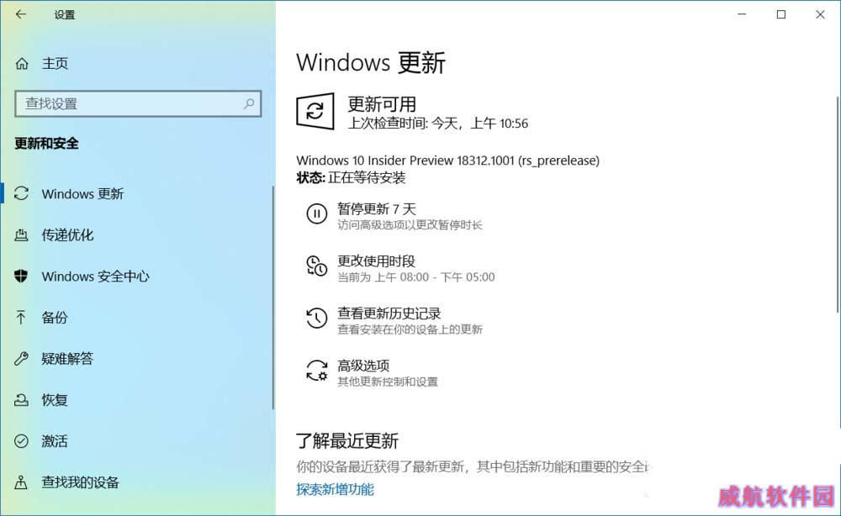Viewport: 841px width, 516px height.
Task: Click the Windows Security shield icon
Action: (21, 276)
